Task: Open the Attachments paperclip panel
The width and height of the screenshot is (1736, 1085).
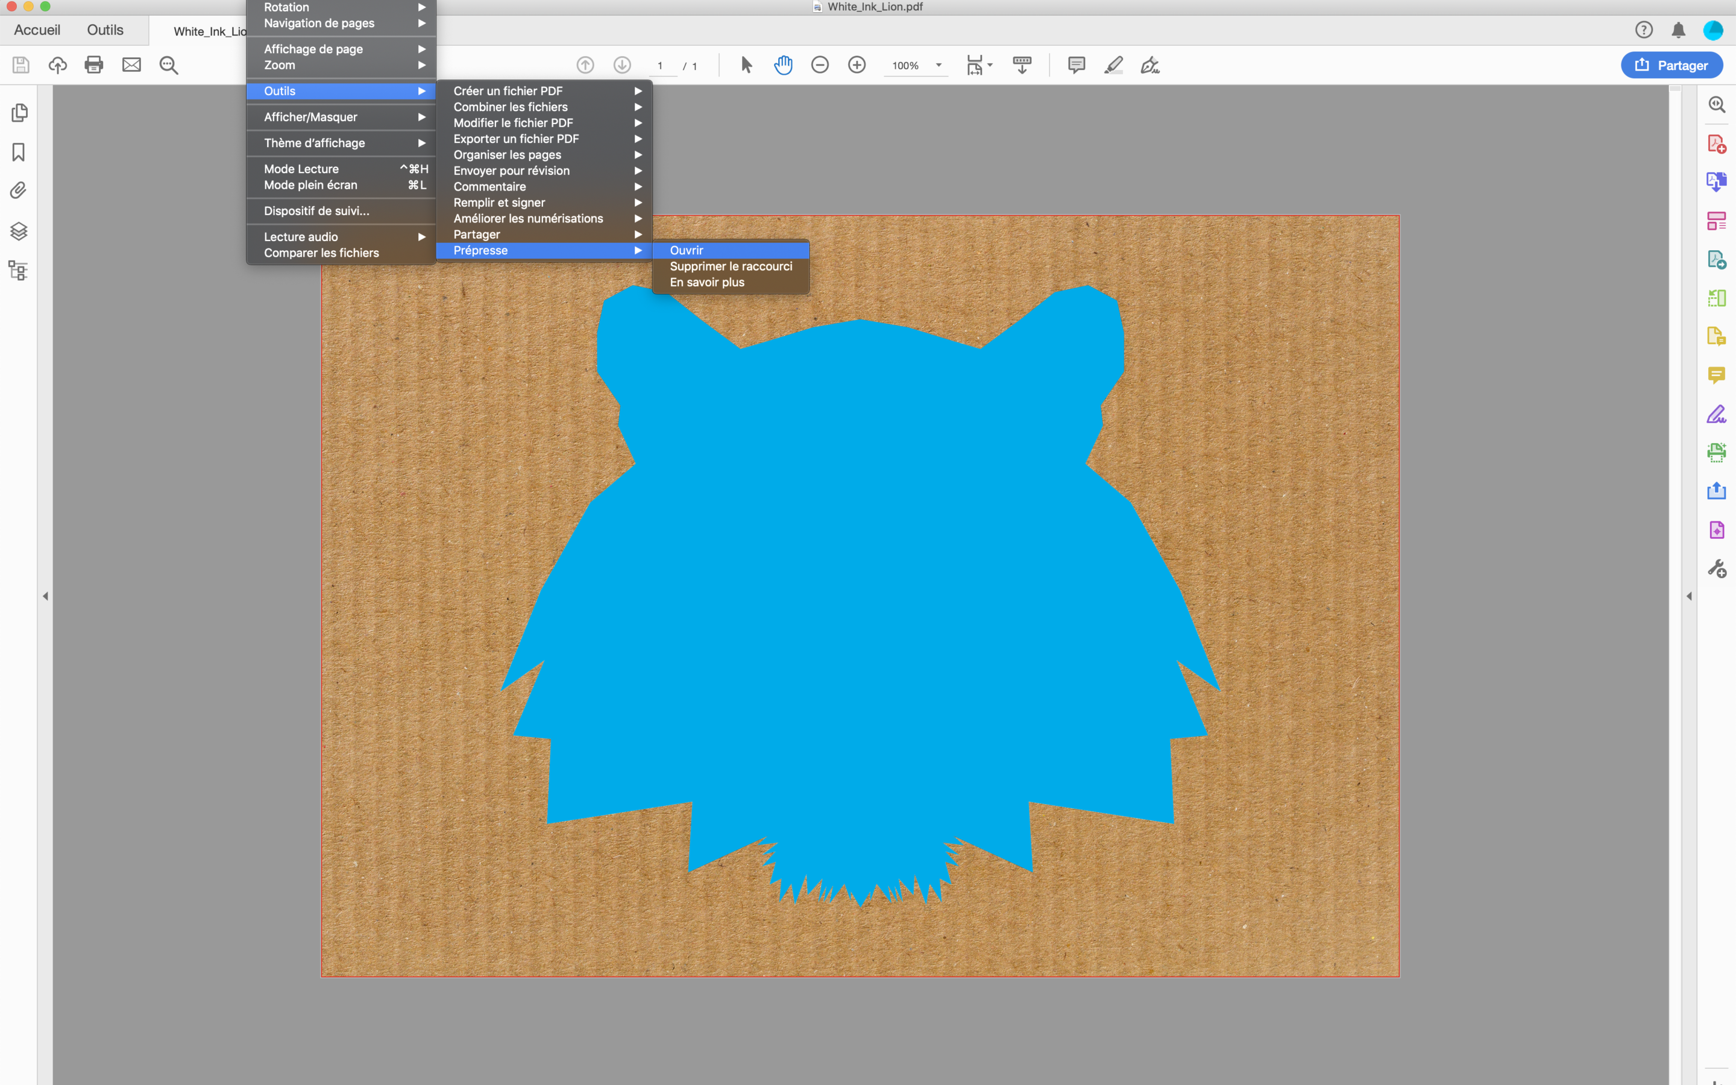Action: click(19, 191)
